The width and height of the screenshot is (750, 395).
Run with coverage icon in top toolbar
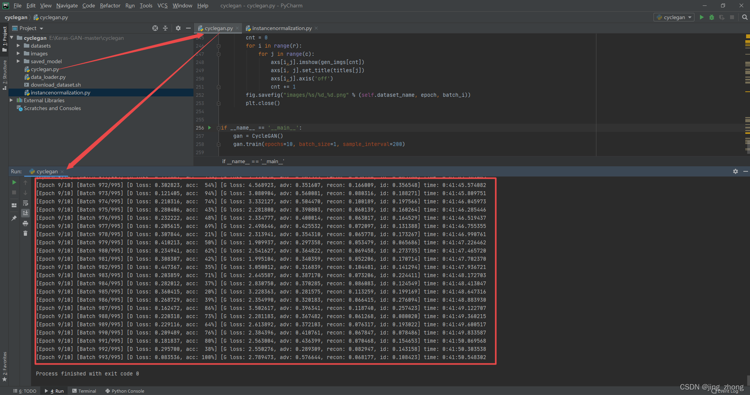pos(722,17)
